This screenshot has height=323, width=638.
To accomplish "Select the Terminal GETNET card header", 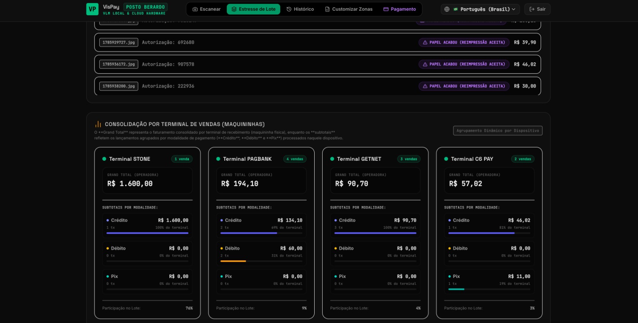I will pos(375,159).
